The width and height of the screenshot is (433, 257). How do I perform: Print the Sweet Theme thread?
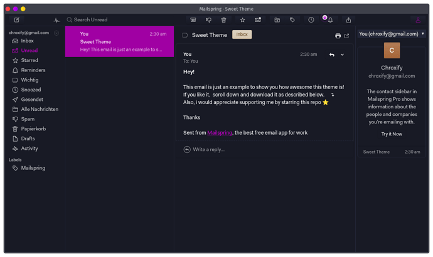click(338, 36)
